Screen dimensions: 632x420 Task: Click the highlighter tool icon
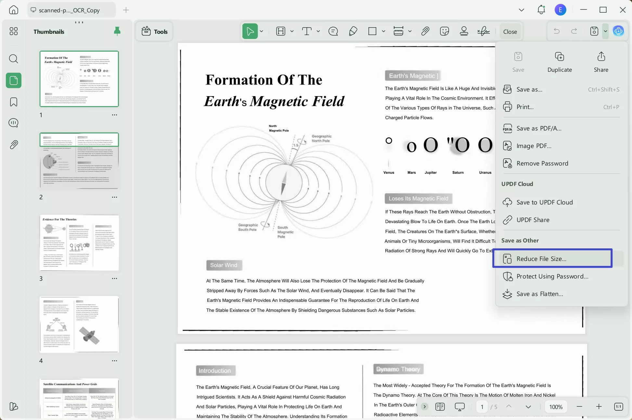point(280,31)
